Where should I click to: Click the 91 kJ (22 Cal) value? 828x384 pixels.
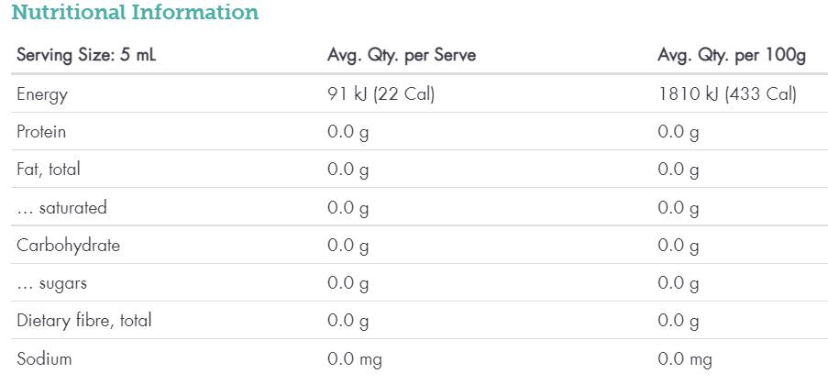381,94
